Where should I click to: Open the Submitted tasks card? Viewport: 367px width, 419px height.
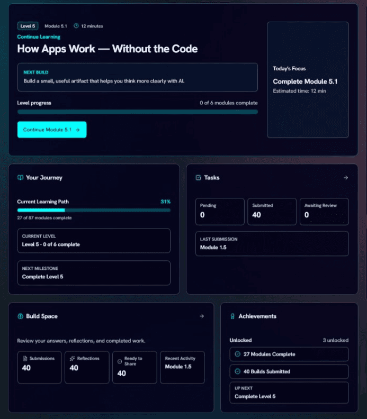(272, 212)
